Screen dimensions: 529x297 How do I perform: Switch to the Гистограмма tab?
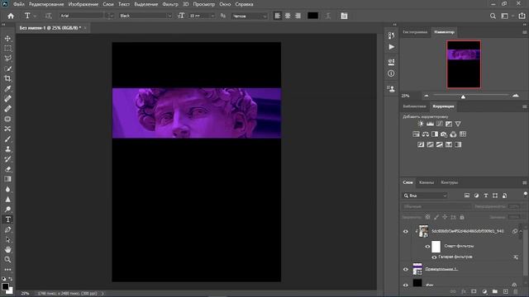[x=415, y=32]
